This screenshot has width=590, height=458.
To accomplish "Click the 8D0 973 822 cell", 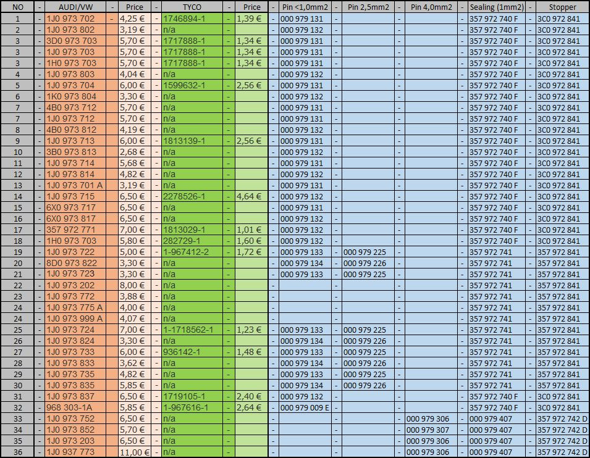I will [x=71, y=264].
